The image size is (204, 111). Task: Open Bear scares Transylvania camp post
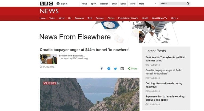[165, 59]
